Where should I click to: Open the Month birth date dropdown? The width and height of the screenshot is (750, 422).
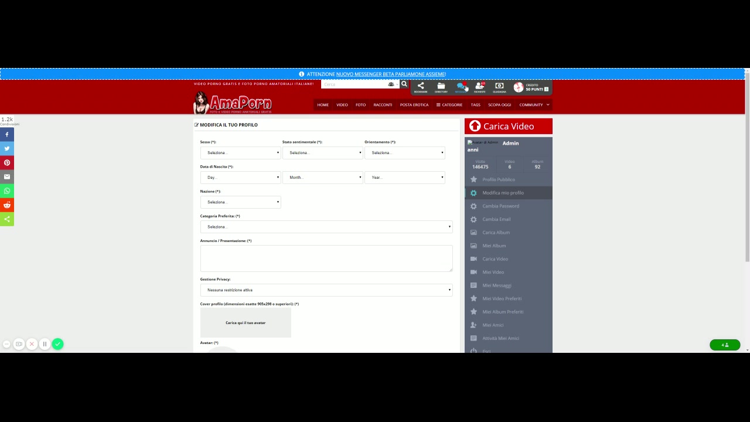[x=322, y=178]
